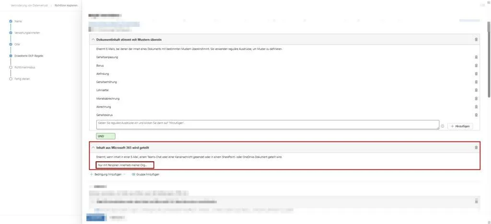Delete the Abfindung pattern entry

pyautogui.click(x=476, y=73)
